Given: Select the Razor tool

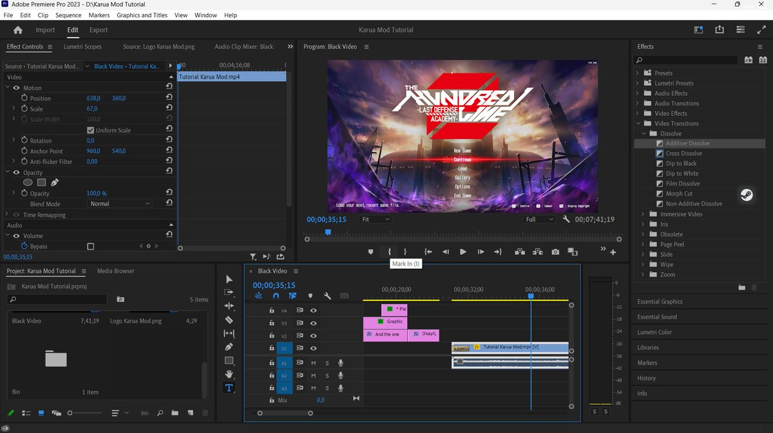Looking at the screenshot, I should tap(229, 320).
